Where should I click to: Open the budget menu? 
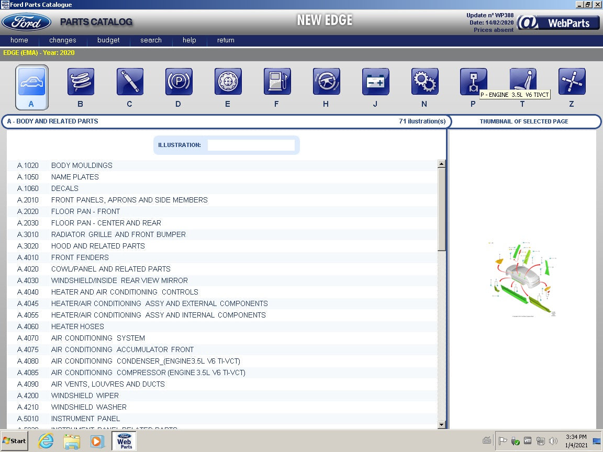(x=108, y=40)
